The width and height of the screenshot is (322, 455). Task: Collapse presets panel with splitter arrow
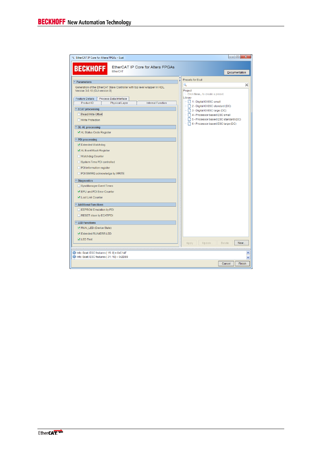[180, 80]
